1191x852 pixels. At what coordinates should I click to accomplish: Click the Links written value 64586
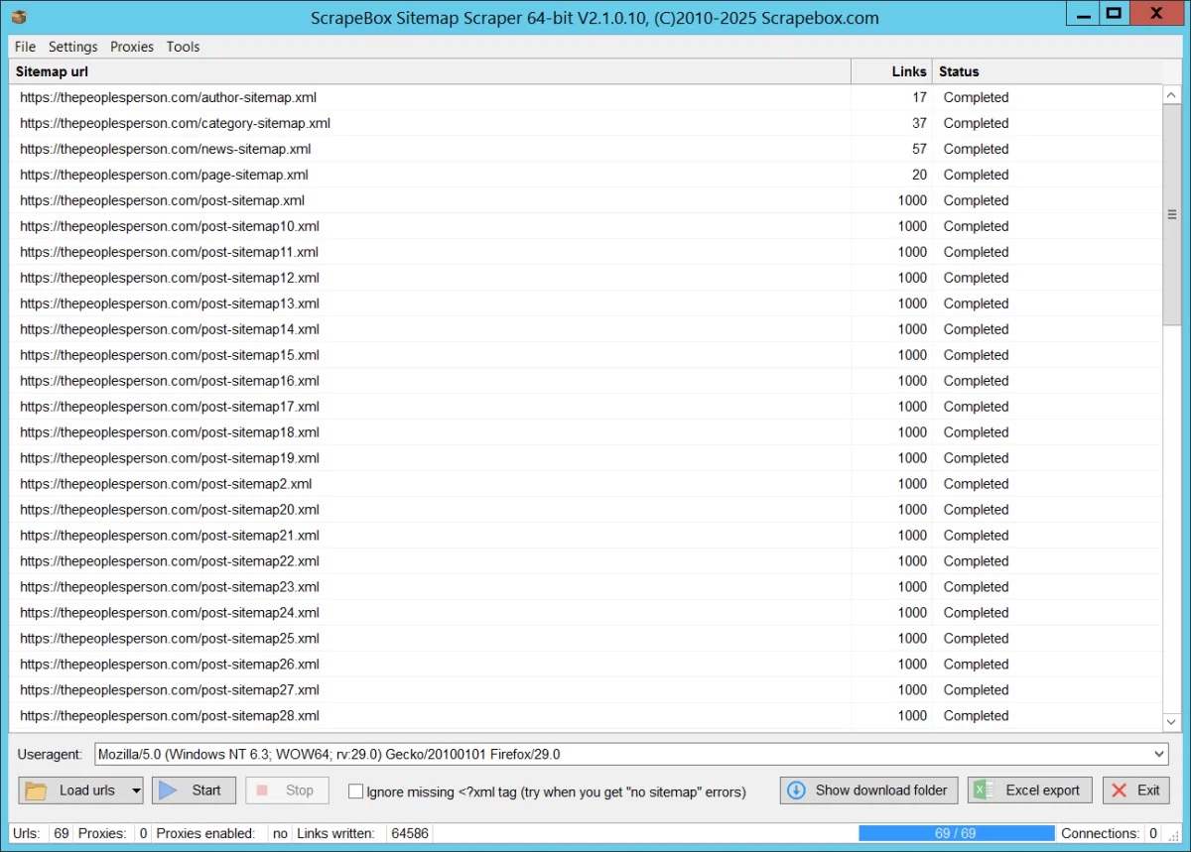(x=410, y=833)
